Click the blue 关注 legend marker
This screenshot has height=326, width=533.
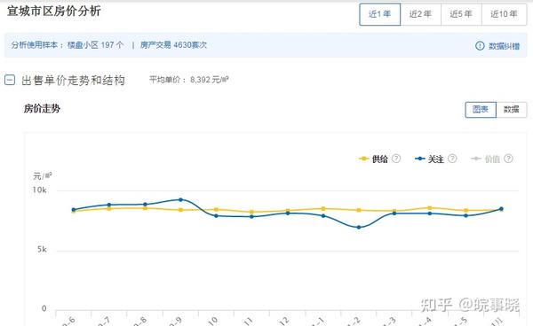pyautogui.click(x=420, y=159)
